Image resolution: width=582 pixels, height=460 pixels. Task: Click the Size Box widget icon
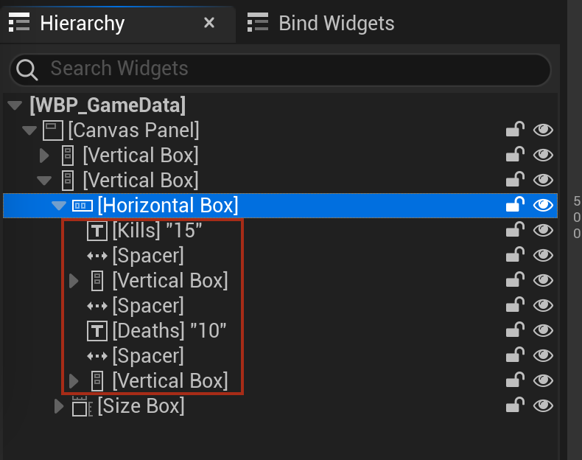(82, 406)
